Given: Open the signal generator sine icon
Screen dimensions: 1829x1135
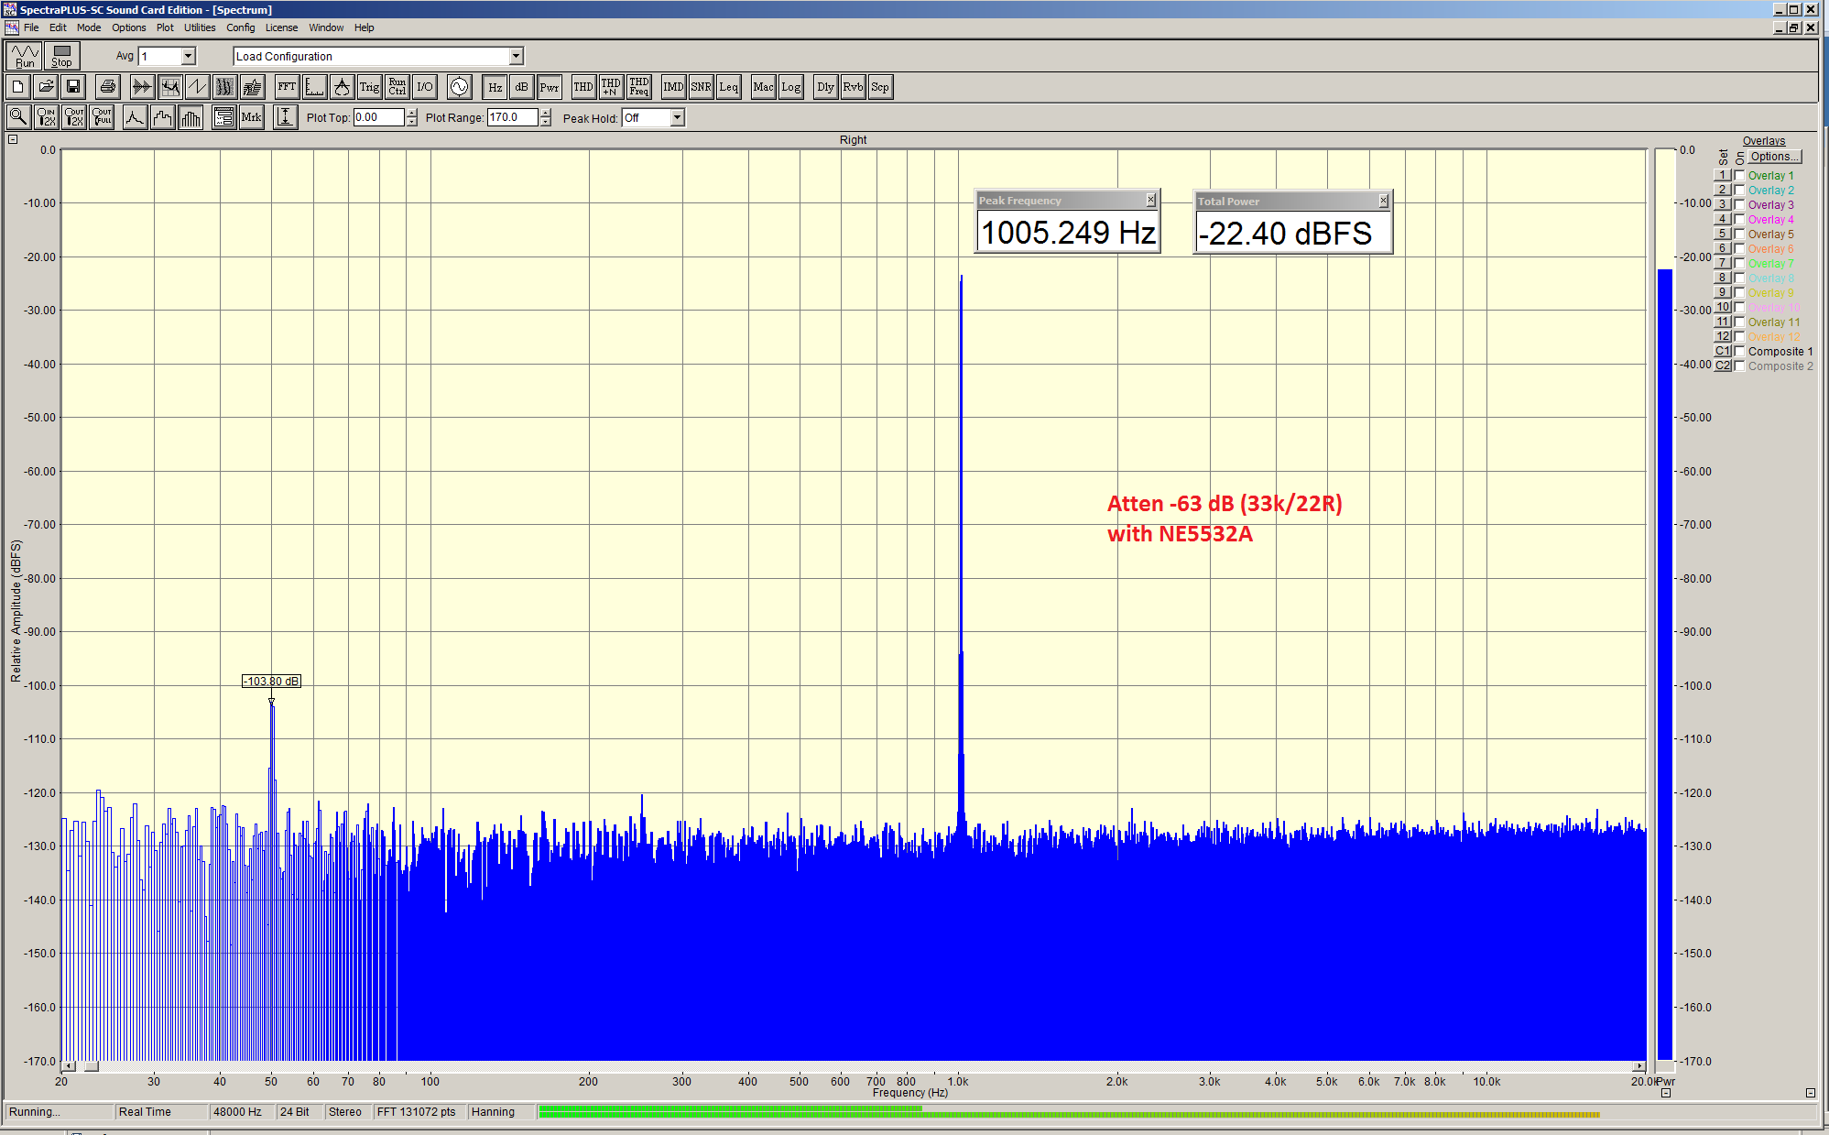Looking at the screenshot, I should 459,87.
